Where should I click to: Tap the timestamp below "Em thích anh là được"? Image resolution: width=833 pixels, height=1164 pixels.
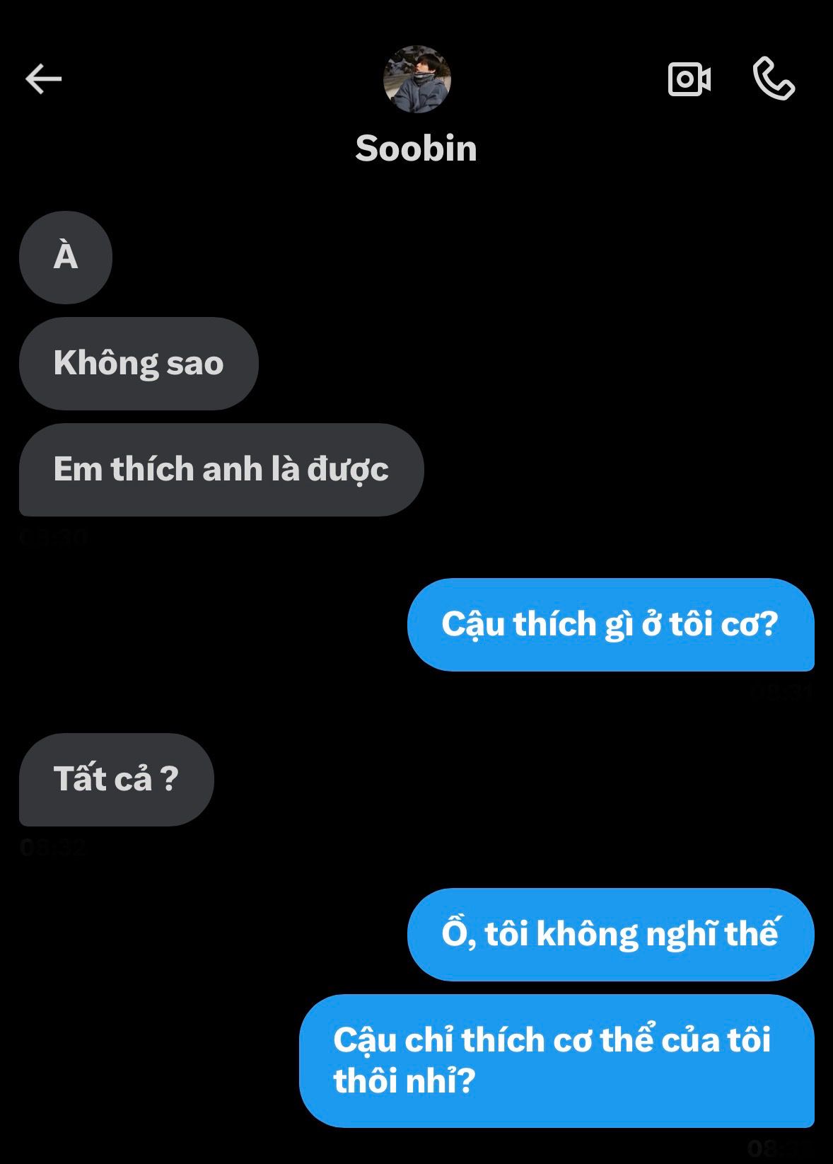(x=53, y=537)
